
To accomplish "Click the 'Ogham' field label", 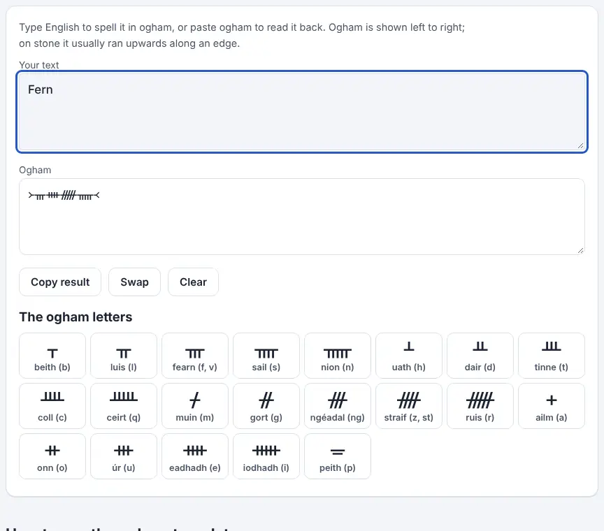I will pyautogui.click(x=35, y=170).
